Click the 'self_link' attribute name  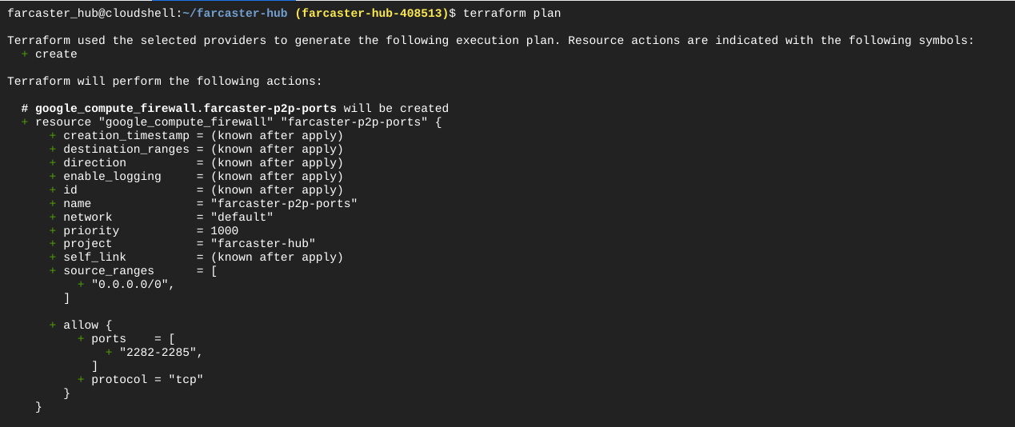pos(94,257)
